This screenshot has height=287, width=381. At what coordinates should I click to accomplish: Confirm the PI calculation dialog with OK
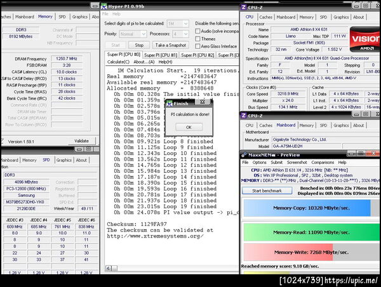tap(189, 127)
